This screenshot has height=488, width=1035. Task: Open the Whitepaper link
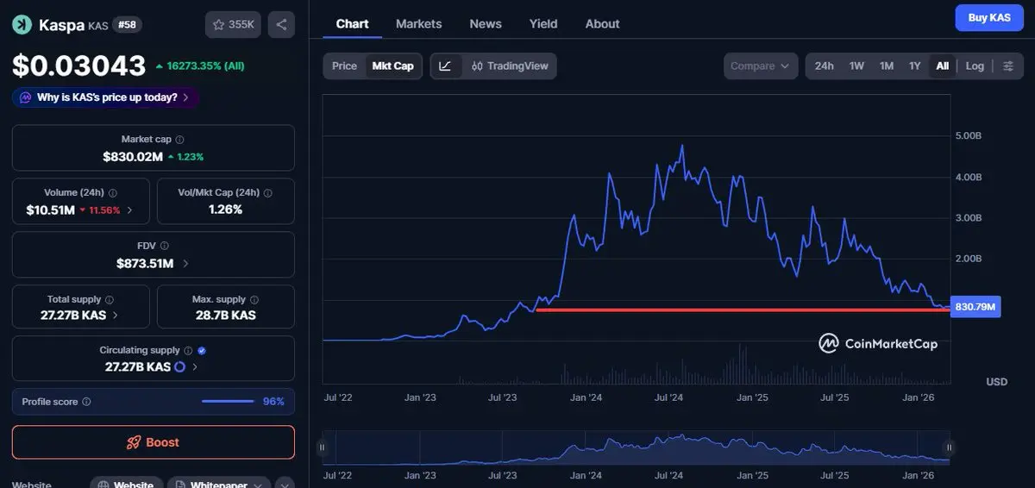click(x=219, y=484)
